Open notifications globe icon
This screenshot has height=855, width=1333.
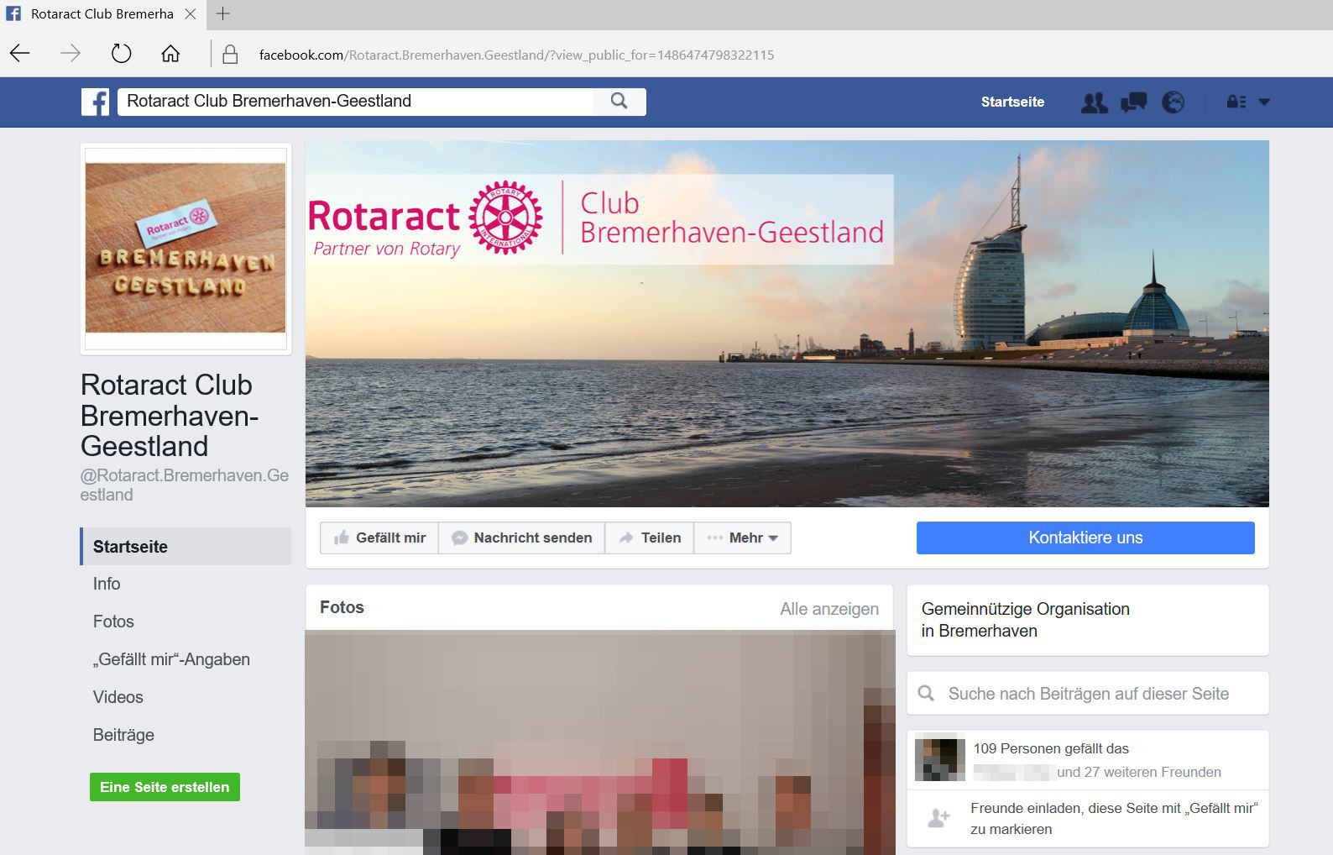point(1173,102)
